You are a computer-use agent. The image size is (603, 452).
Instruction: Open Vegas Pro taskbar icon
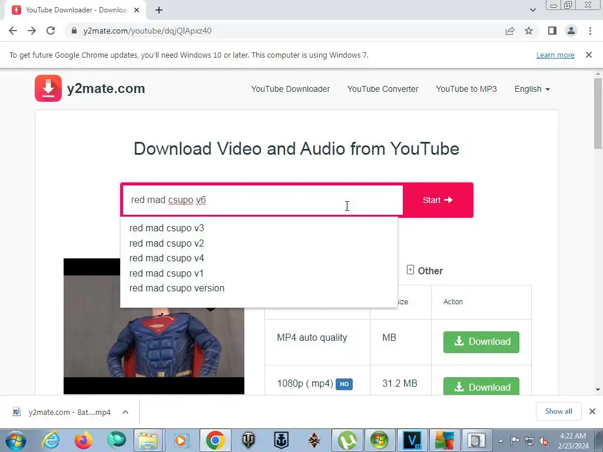pos(412,440)
